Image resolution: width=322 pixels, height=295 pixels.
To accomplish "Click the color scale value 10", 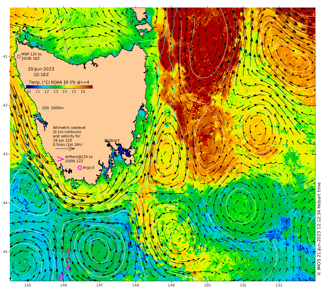I will 29,91.
